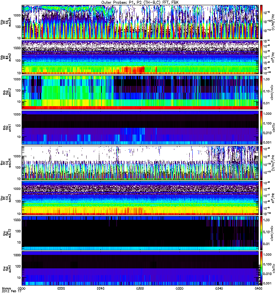280x299 pixels.
Task: Click the color bar for thc fbk edc12
Action: click(x=262, y=233)
